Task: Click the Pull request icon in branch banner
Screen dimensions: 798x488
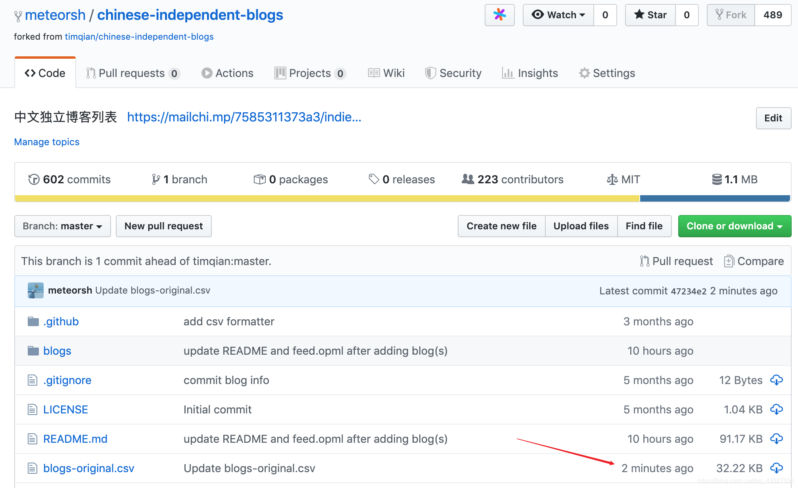Action: [x=645, y=261]
